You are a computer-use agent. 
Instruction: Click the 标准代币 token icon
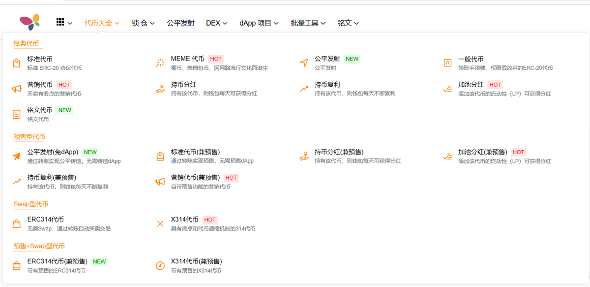click(x=17, y=63)
